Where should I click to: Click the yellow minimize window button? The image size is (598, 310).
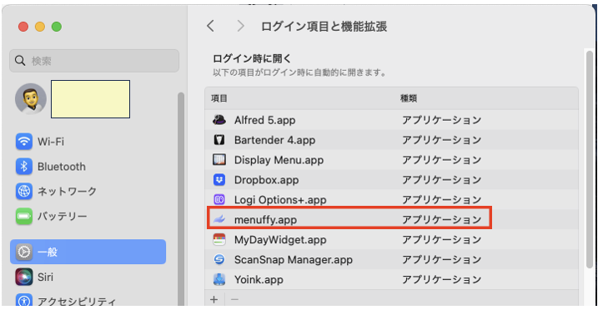point(40,27)
